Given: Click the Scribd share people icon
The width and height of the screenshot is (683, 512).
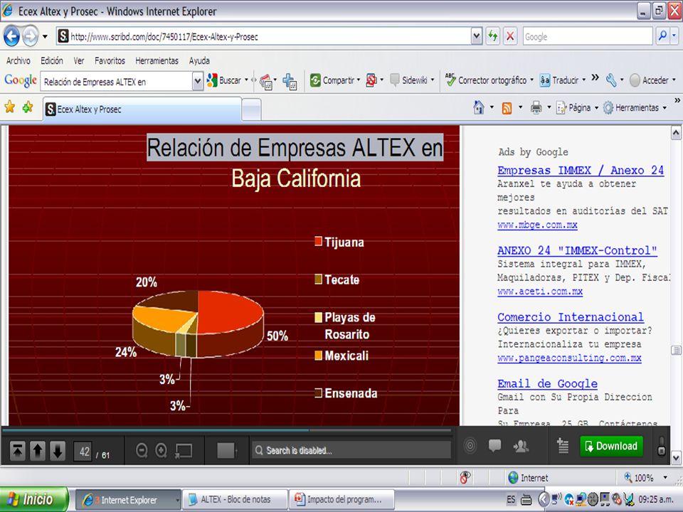Looking at the screenshot, I should (x=521, y=446).
